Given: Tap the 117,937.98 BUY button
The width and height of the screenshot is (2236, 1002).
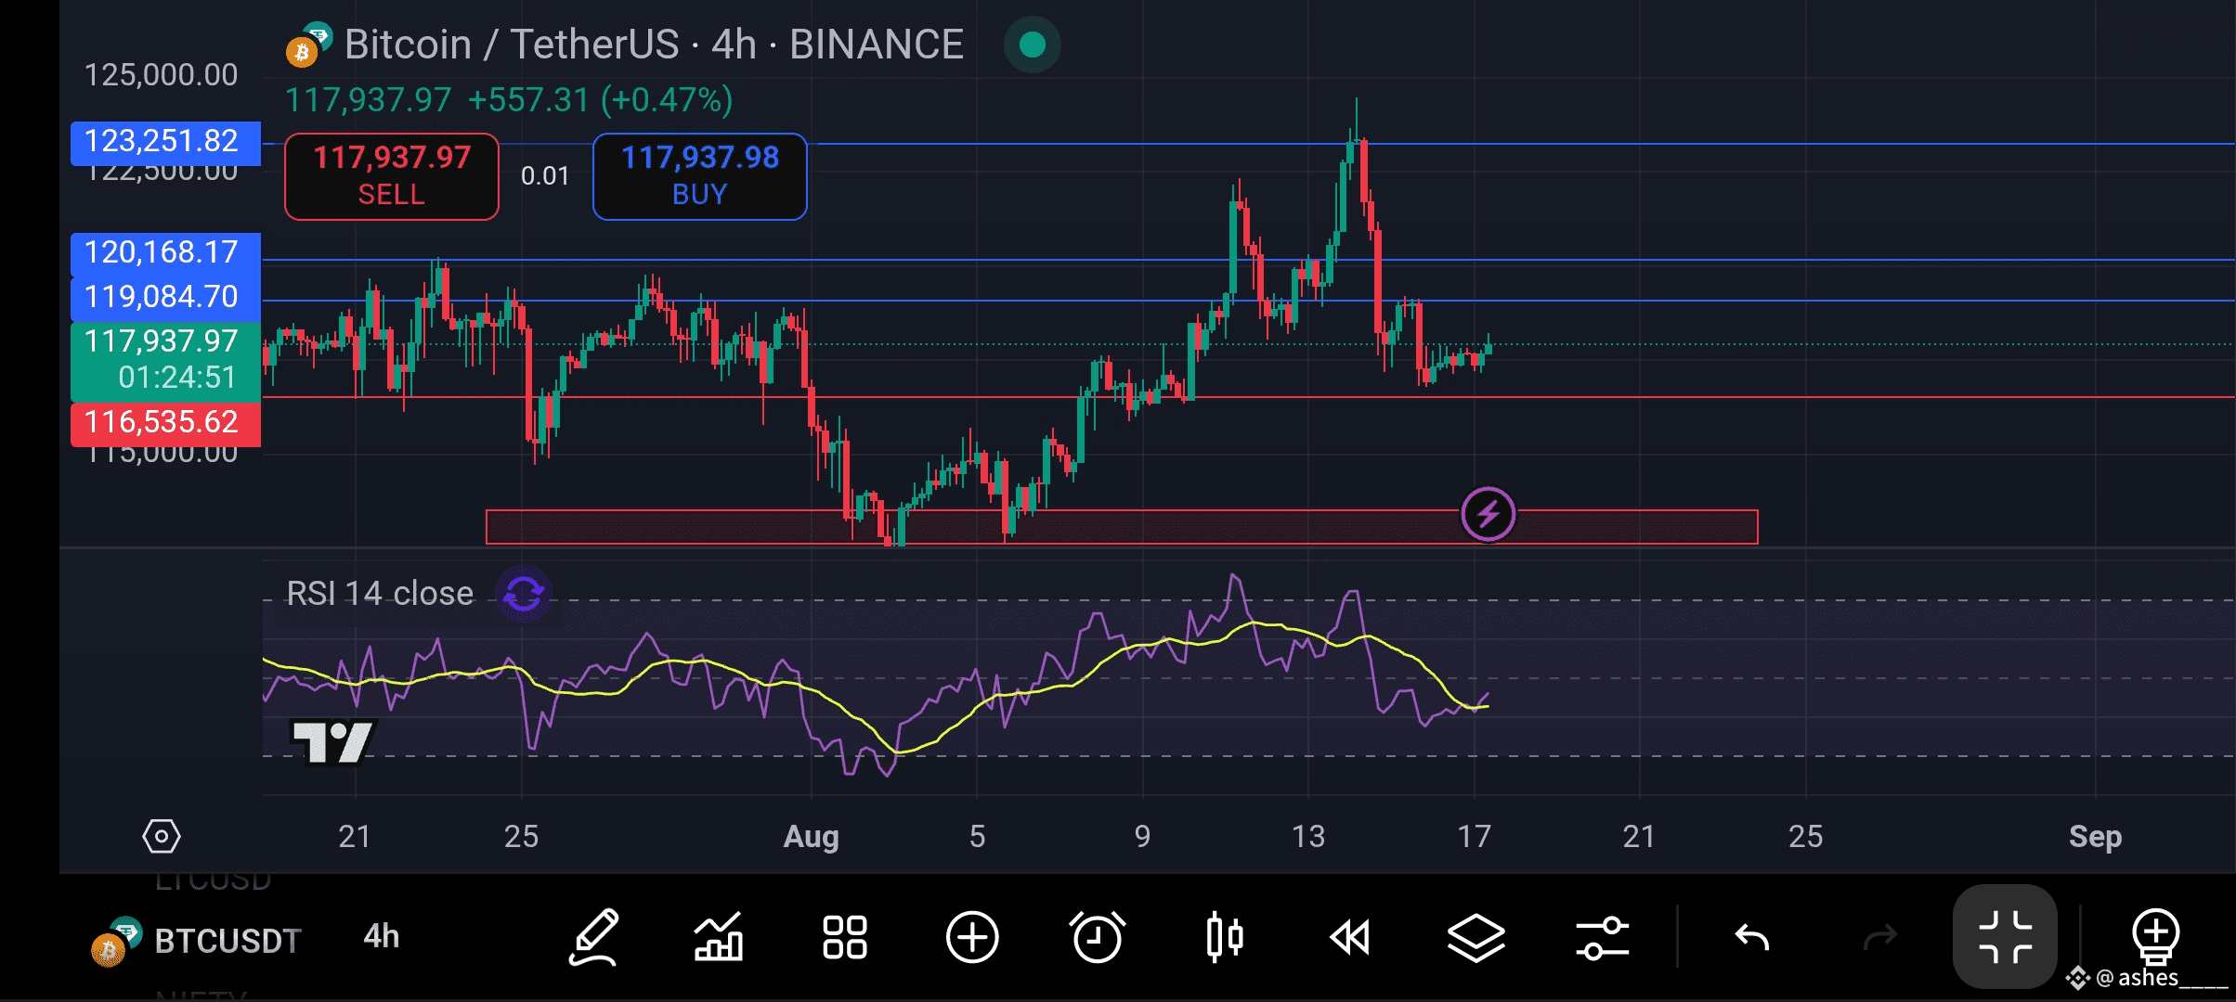Looking at the screenshot, I should click(x=700, y=176).
